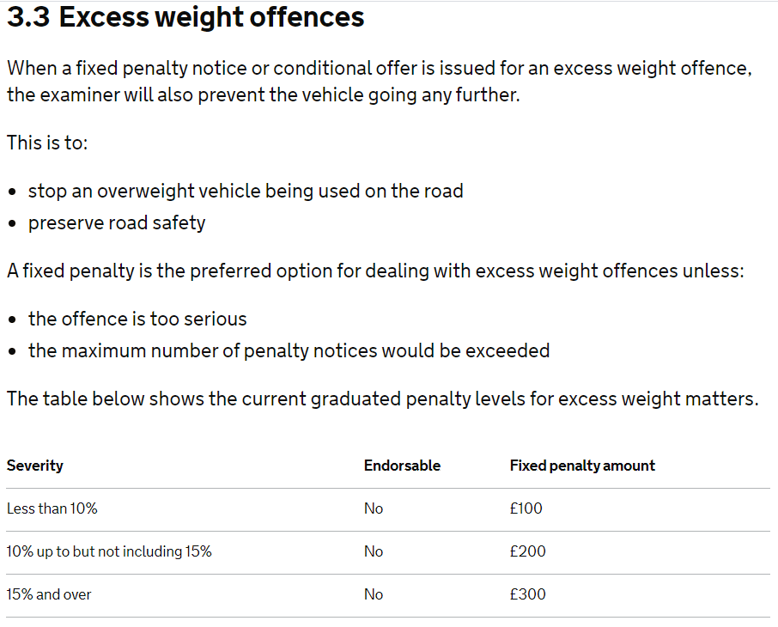This screenshot has height=627, width=778.
Task: Click the '3.3 Excess weight offences' heading
Action: tap(185, 17)
